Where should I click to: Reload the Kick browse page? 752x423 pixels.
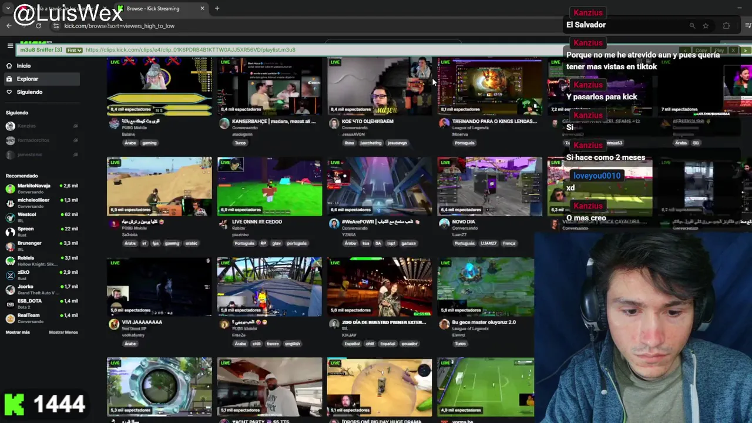click(x=38, y=26)
